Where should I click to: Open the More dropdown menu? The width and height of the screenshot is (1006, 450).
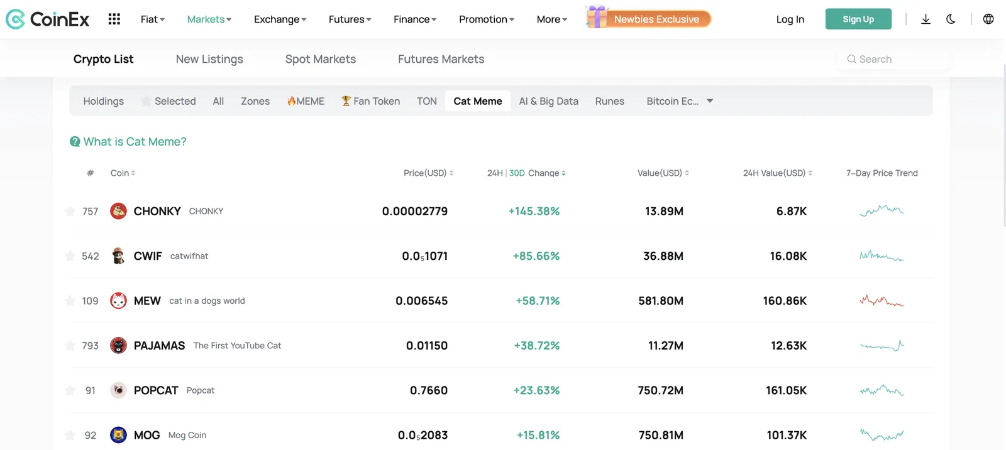click(552, 19)
